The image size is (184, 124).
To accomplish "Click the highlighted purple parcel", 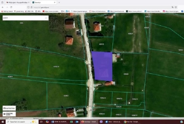I will (x=102, y=66).
